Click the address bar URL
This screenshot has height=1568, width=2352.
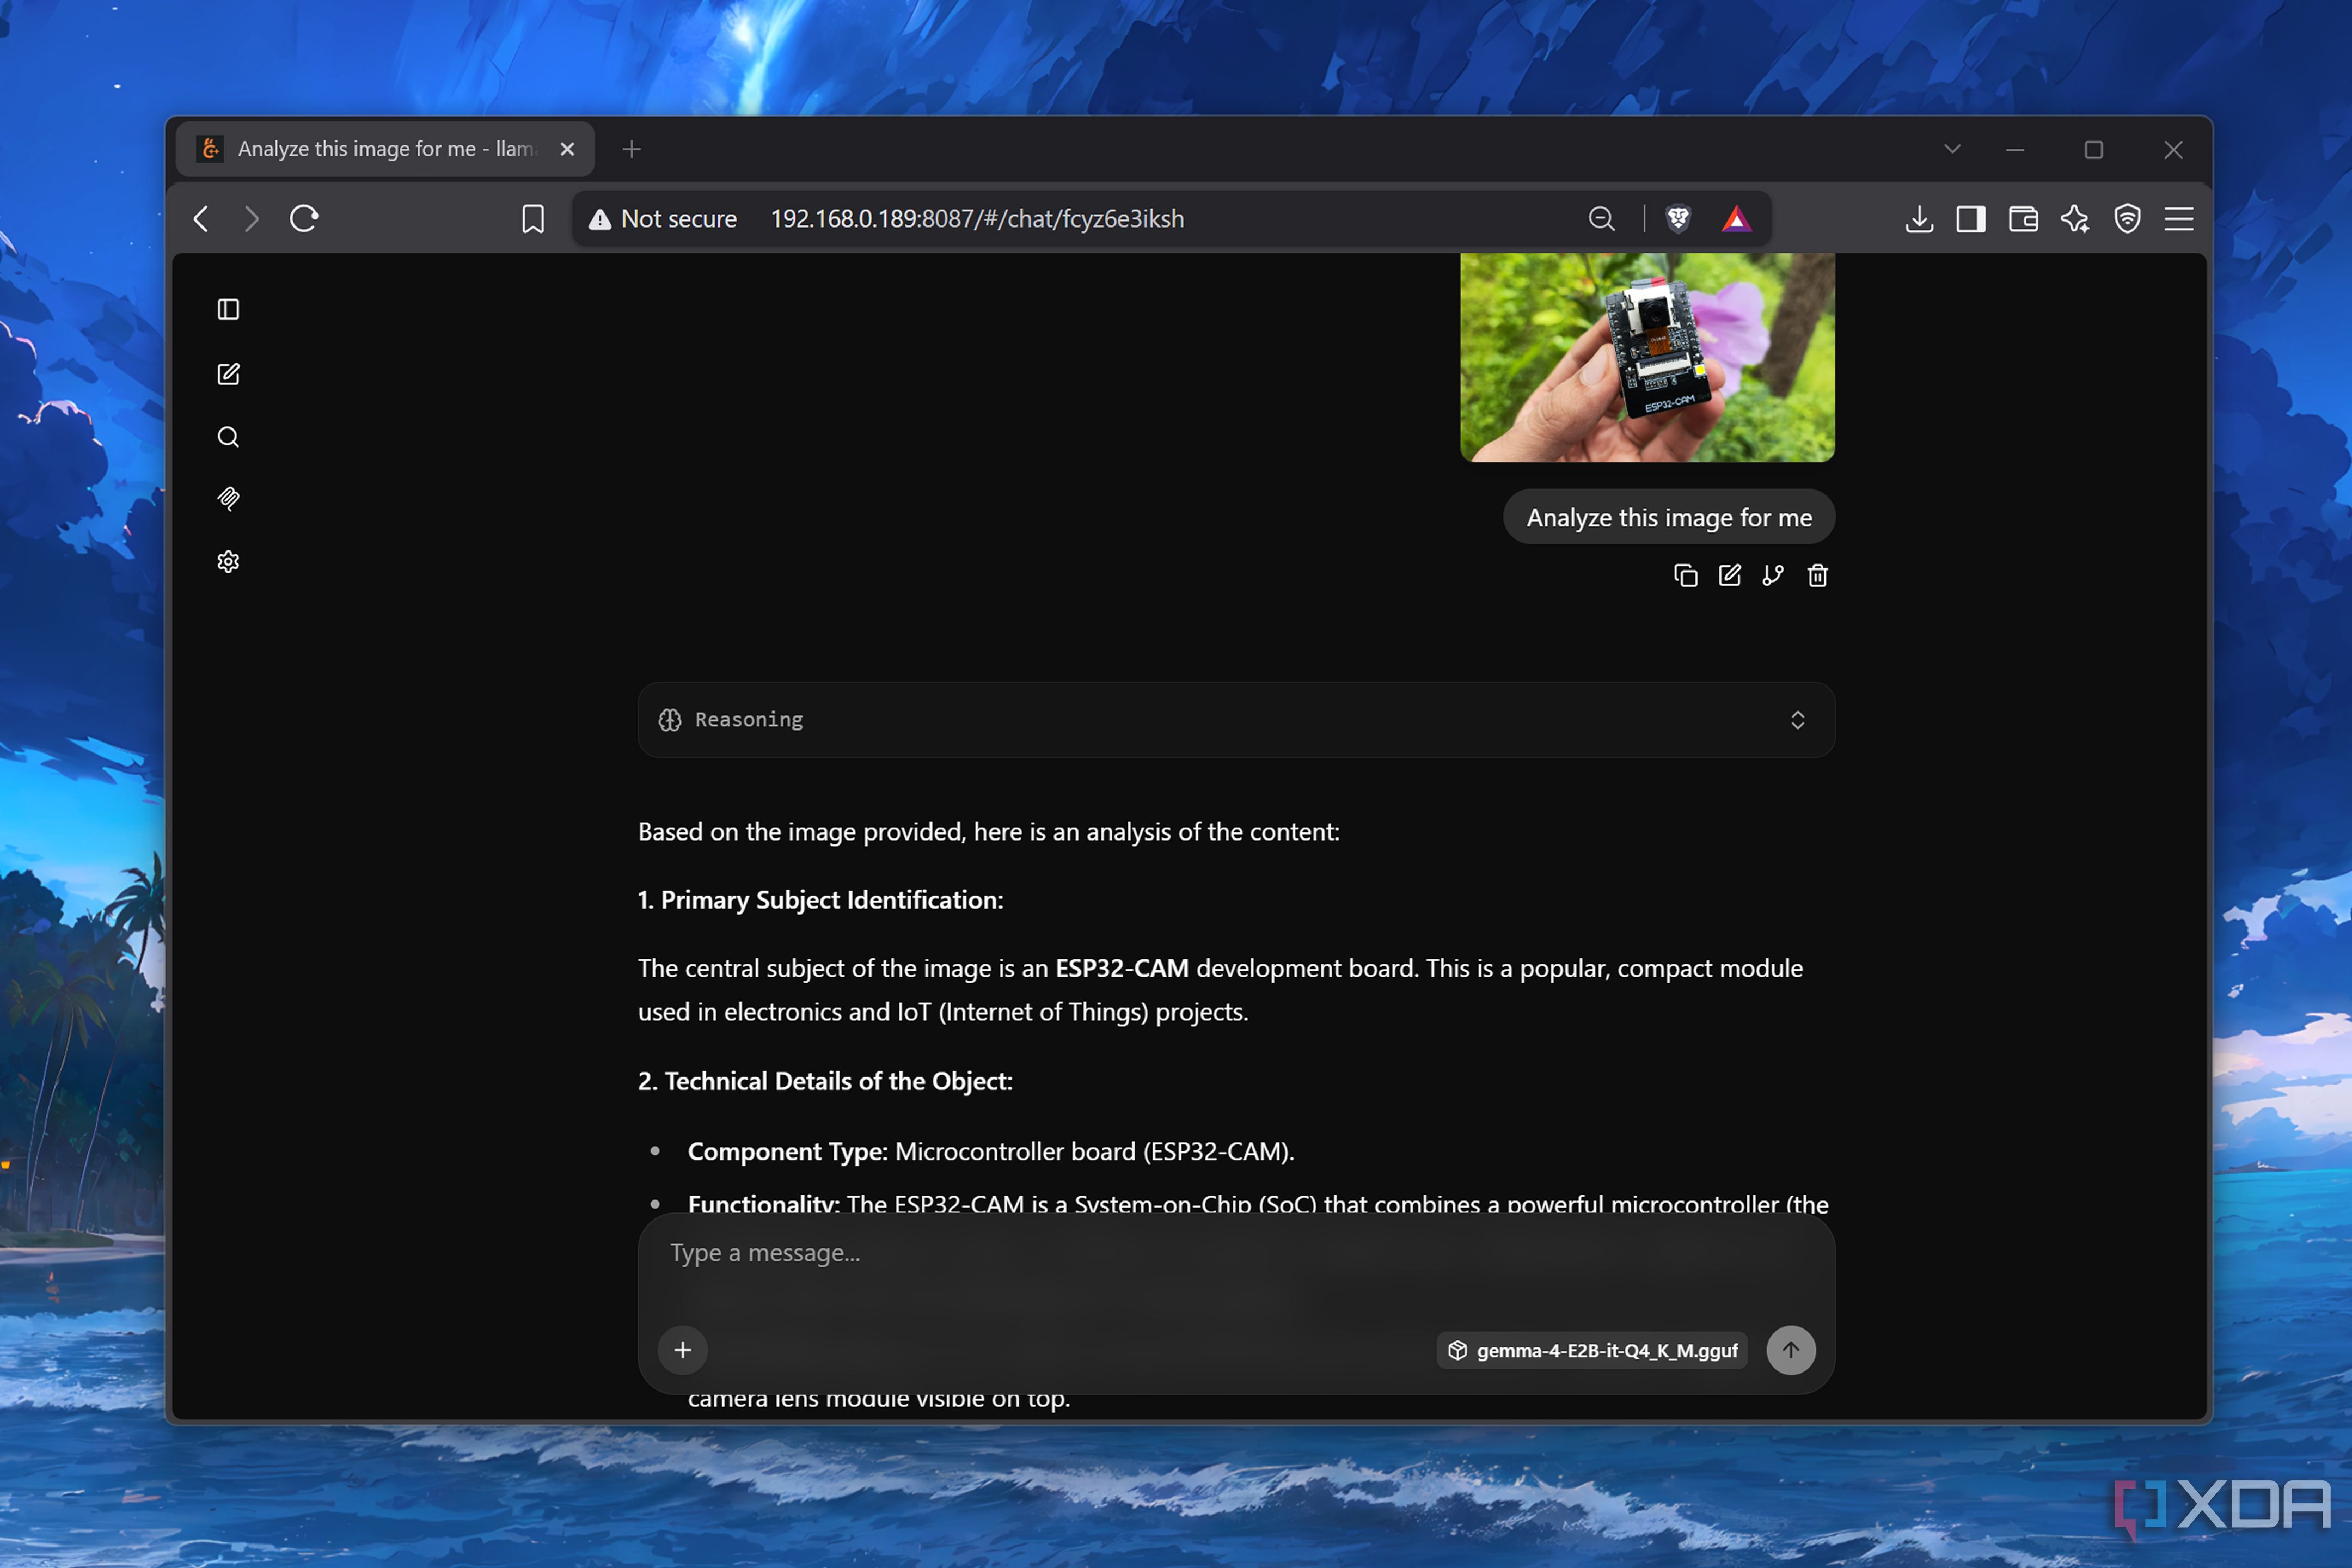[x=977, y=219]
